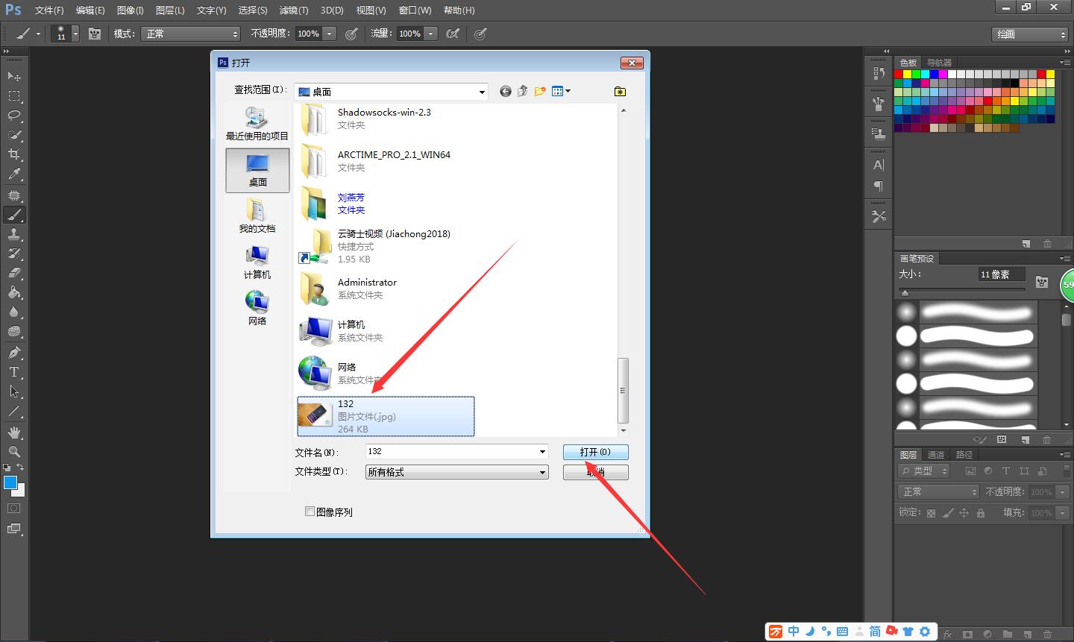Select the 132 jpg file thumbnail
Viewport: 1074px width, 642px height.
(314, 415)
